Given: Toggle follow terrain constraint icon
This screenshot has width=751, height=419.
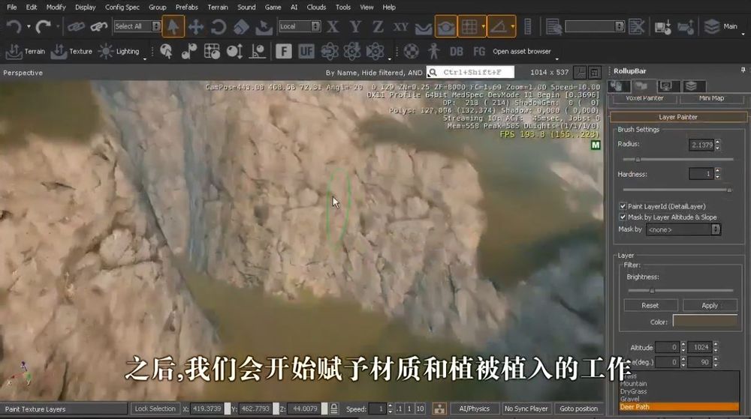Looking at the screenshot, I should pos(423,28).
